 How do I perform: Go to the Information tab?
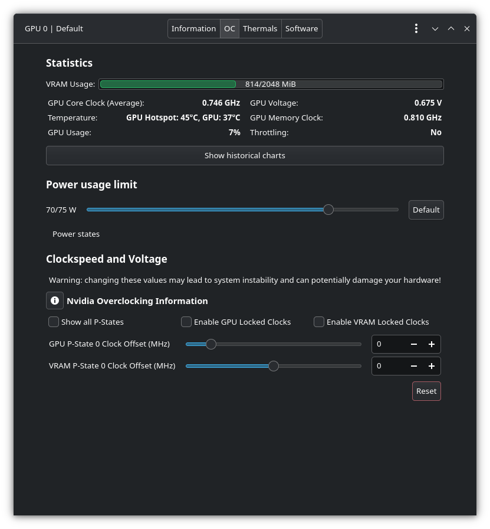click(x=193, y=28)
